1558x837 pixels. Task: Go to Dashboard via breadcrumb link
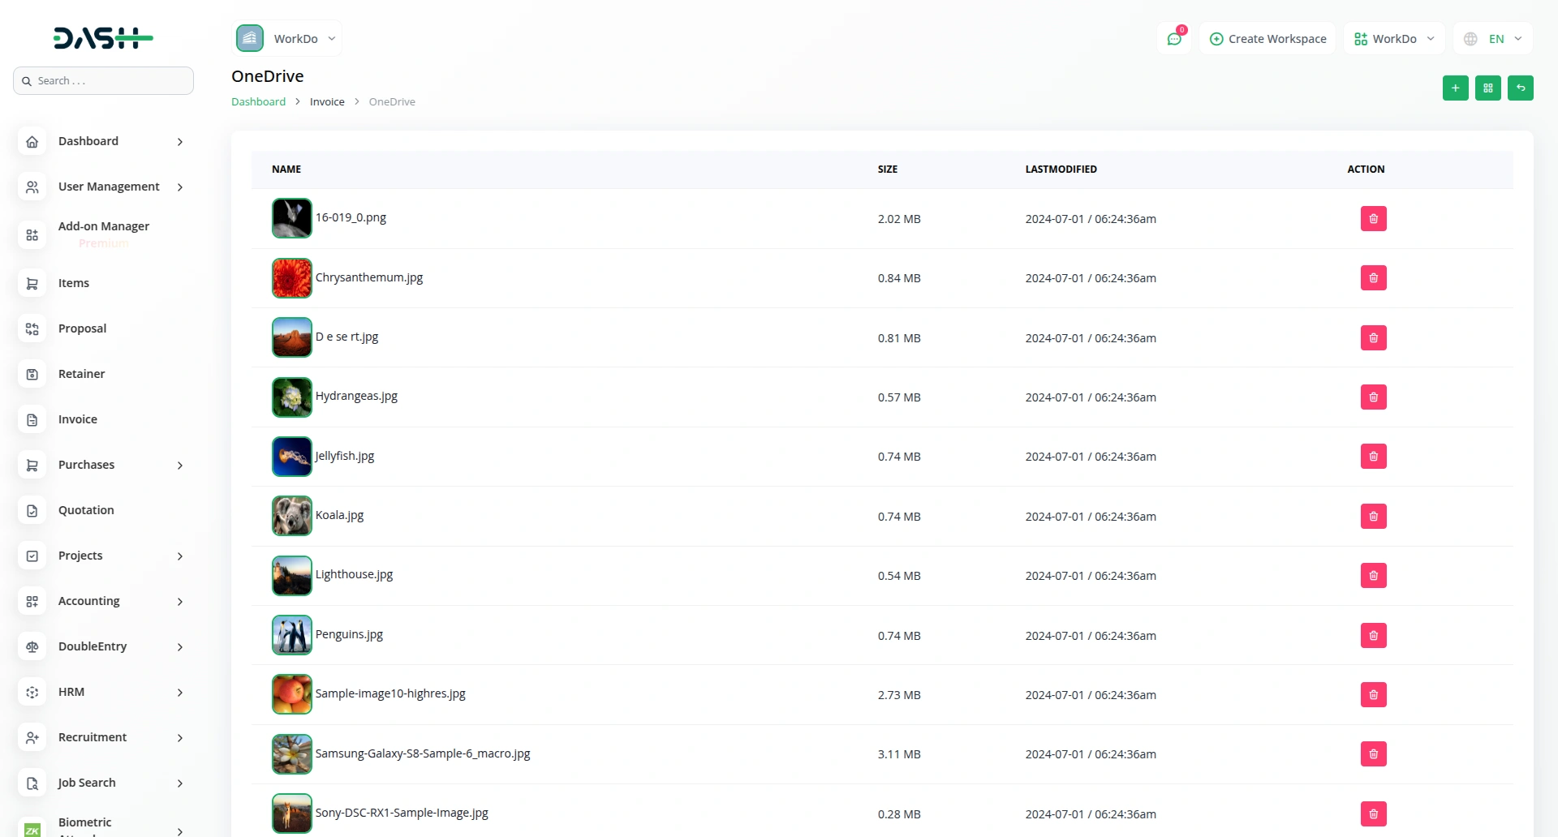point(258,101)
